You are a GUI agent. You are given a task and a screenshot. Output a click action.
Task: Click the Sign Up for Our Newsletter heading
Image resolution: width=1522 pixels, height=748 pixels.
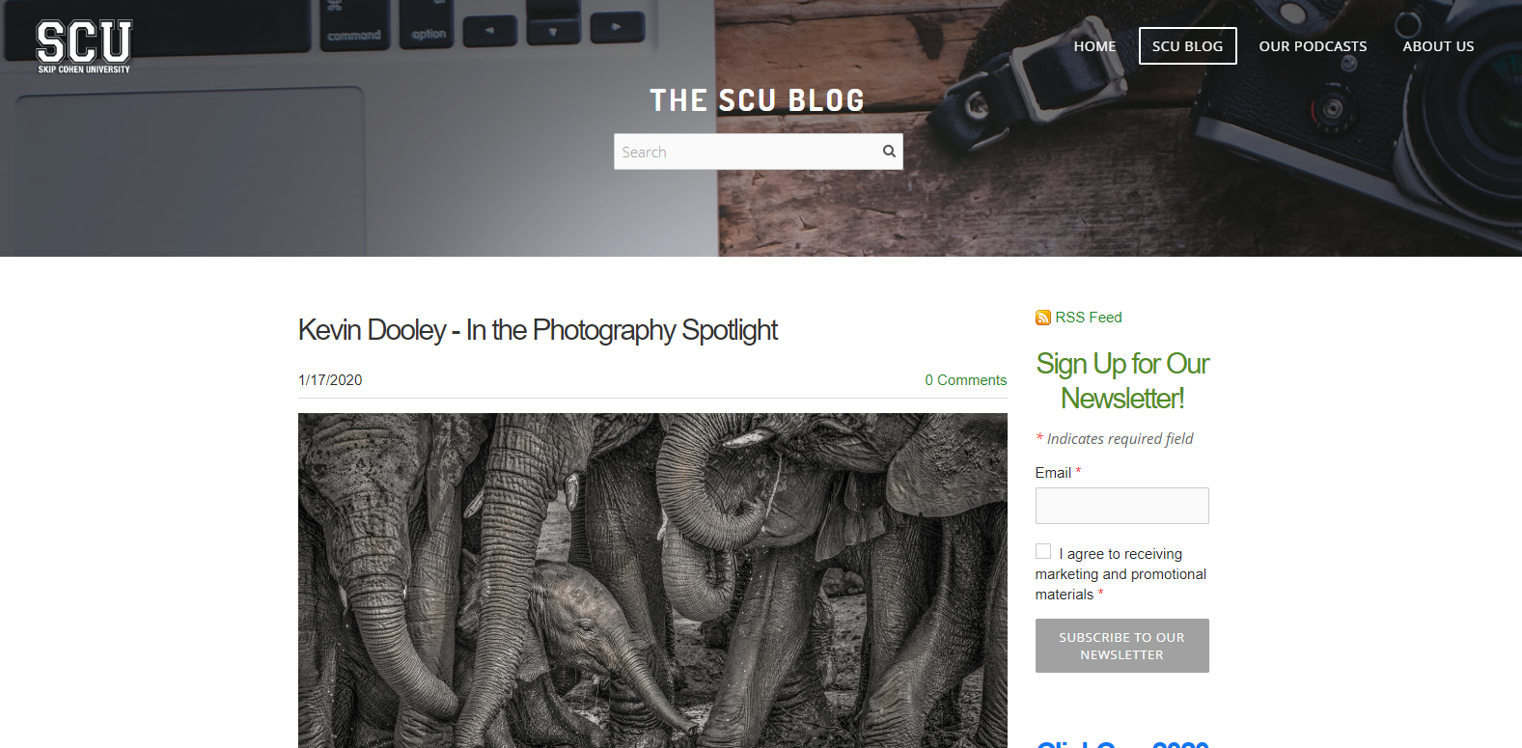1121,380
